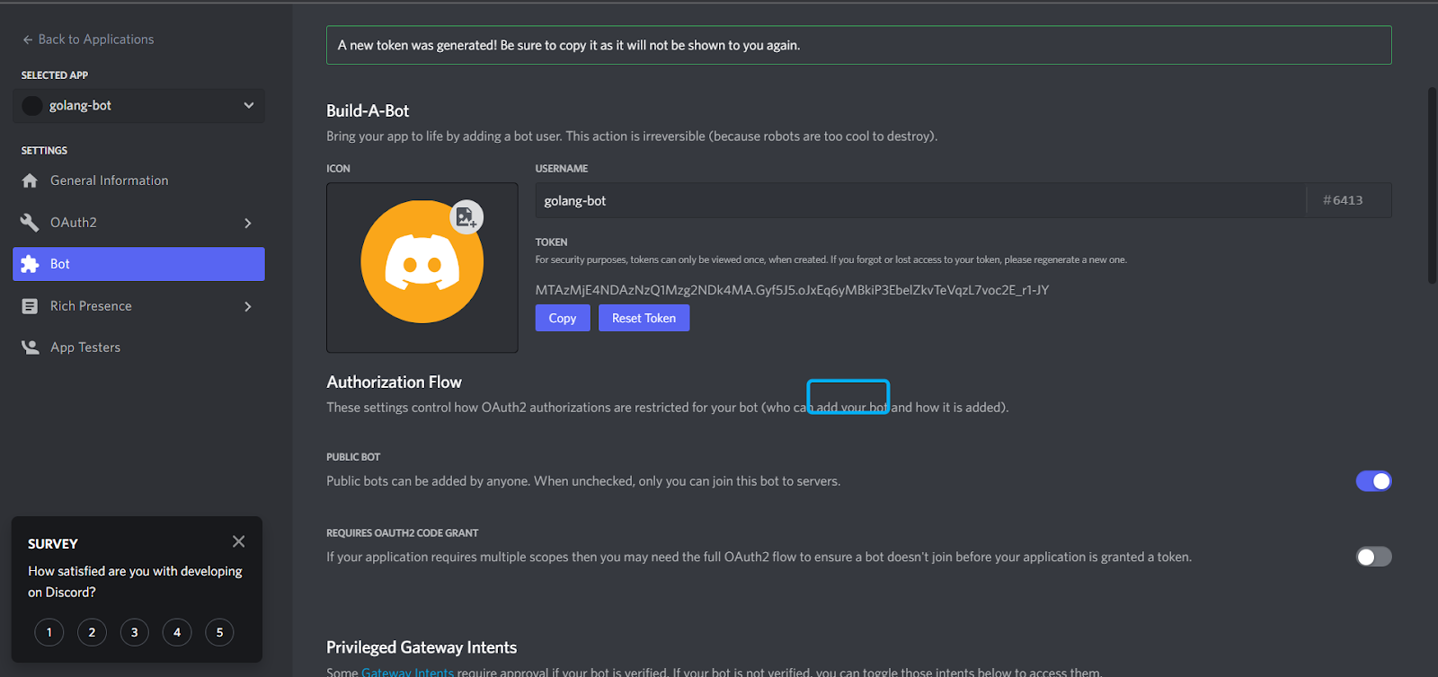Click the Authorization Flow heading
1438x677 pixels.
(x=394, y=382)
